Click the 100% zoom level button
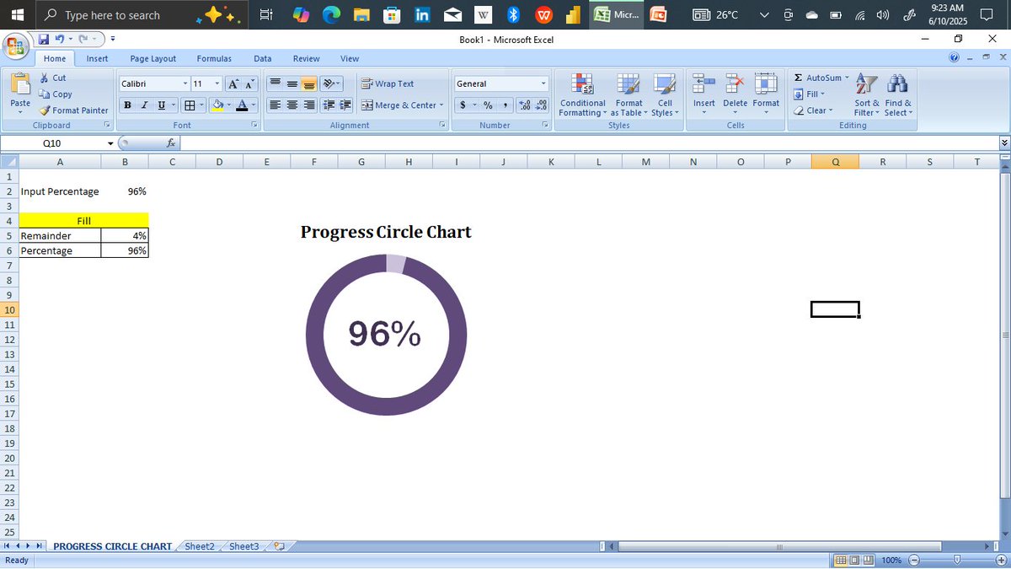Viewport: 1011px width, 569px height. point(891,560)
